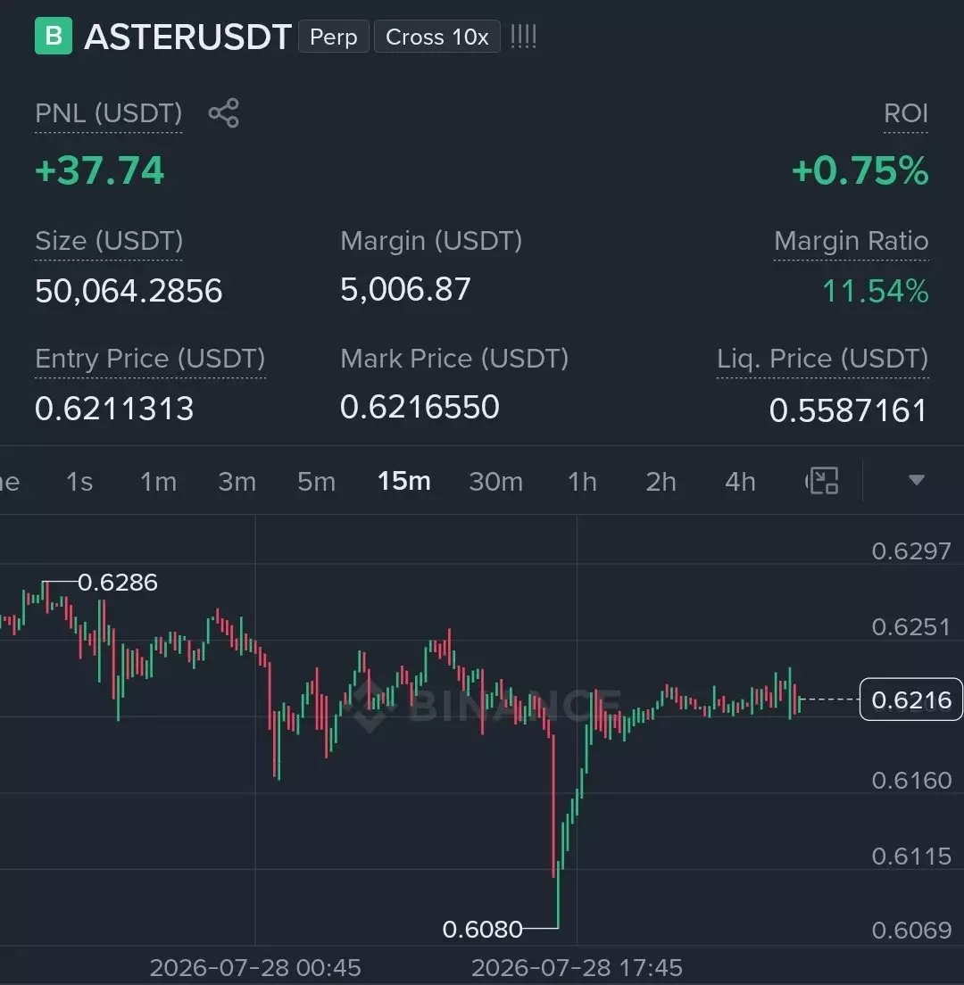Click the +37.74 PNL value
The height and width of the screenshot is (985, 964).
click(99, 170)
